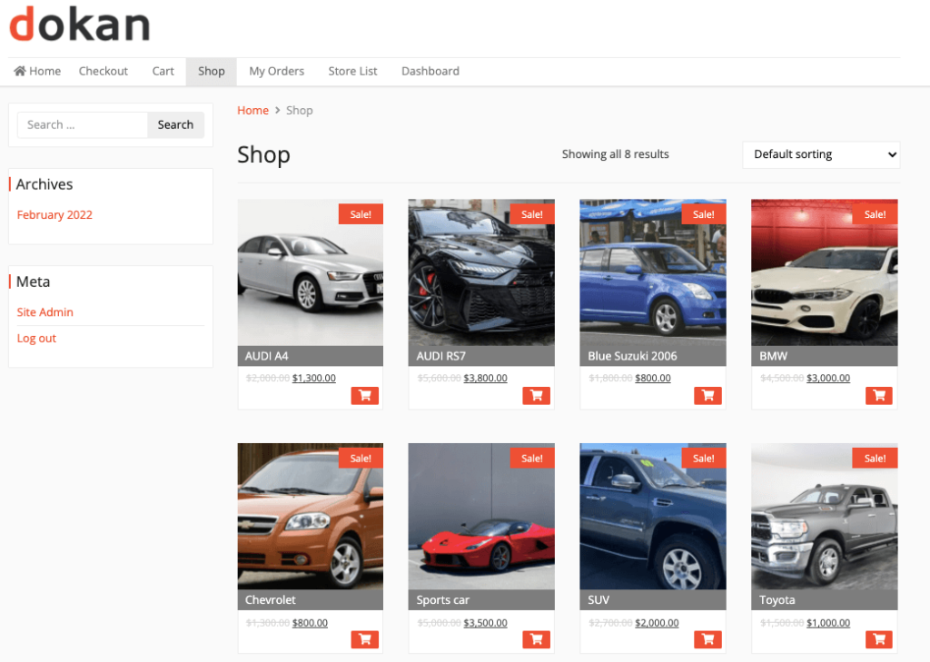Viewport: 930px width, 662px height.
Task: Open the SUV product image
Action: pyautogui.click(x=653, y=516)
